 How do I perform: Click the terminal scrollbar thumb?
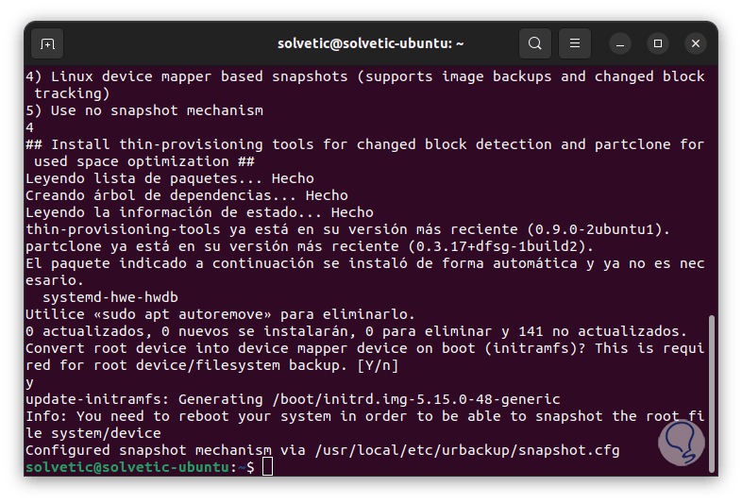click(x=712, y=392)
